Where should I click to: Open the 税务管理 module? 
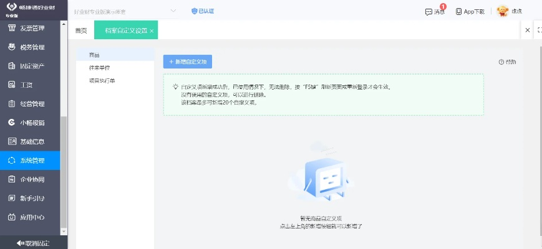coord(31,47)
